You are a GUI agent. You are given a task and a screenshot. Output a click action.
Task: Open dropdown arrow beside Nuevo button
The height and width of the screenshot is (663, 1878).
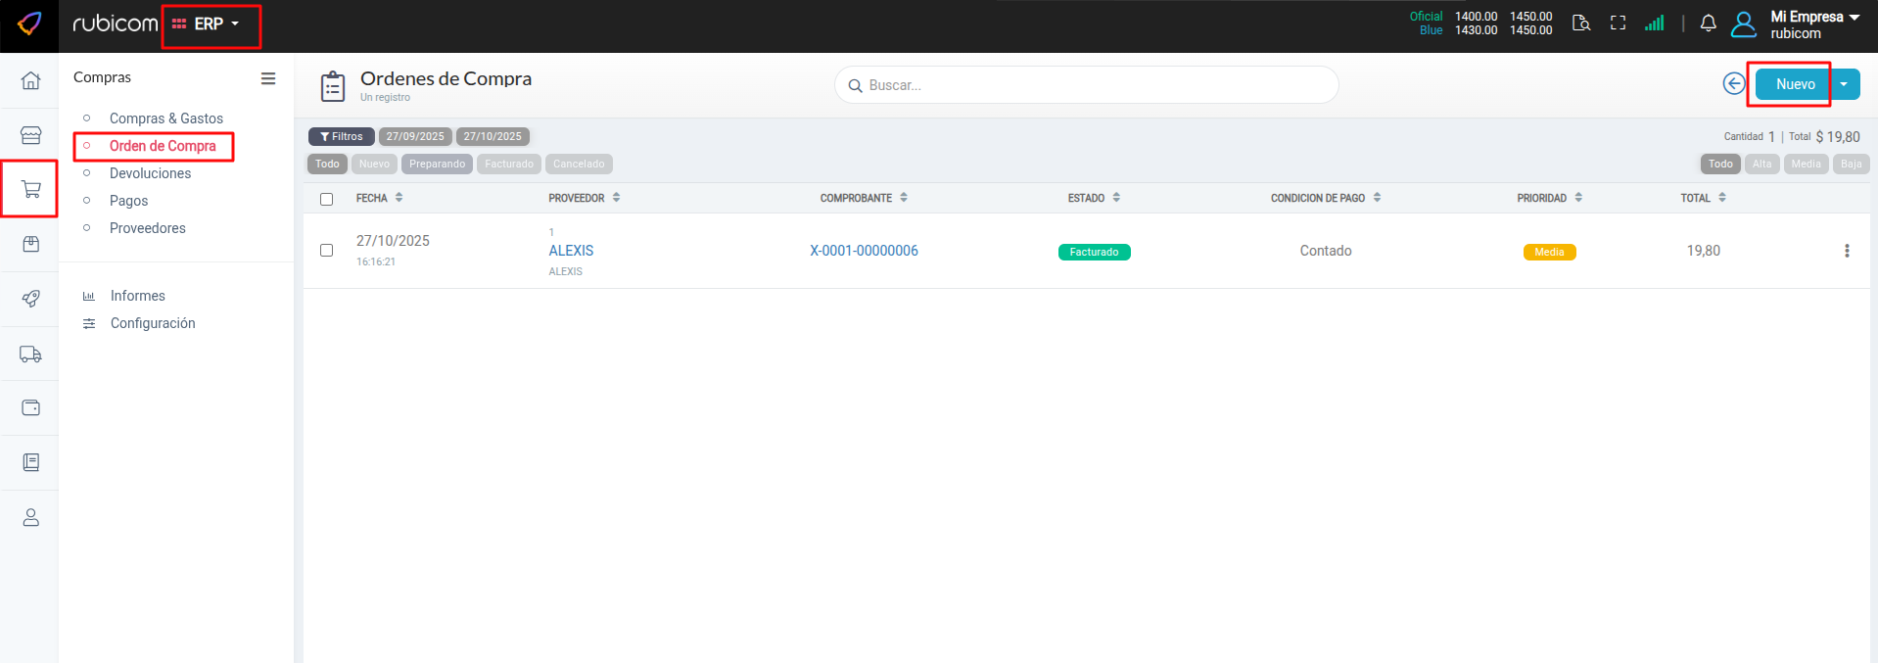click(1844, 84)
